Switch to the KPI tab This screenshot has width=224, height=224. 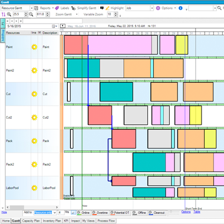click(66, 221)
